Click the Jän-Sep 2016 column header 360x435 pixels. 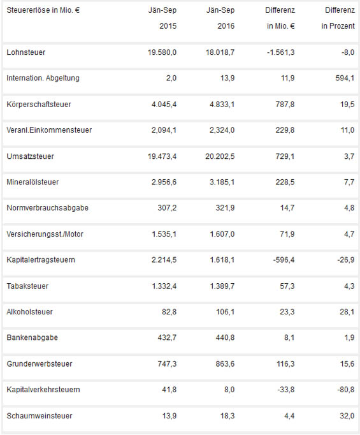(220, 18)
